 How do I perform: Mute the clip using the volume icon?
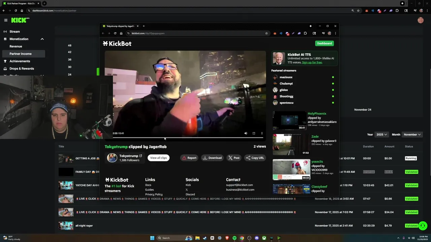pos(246,133)
